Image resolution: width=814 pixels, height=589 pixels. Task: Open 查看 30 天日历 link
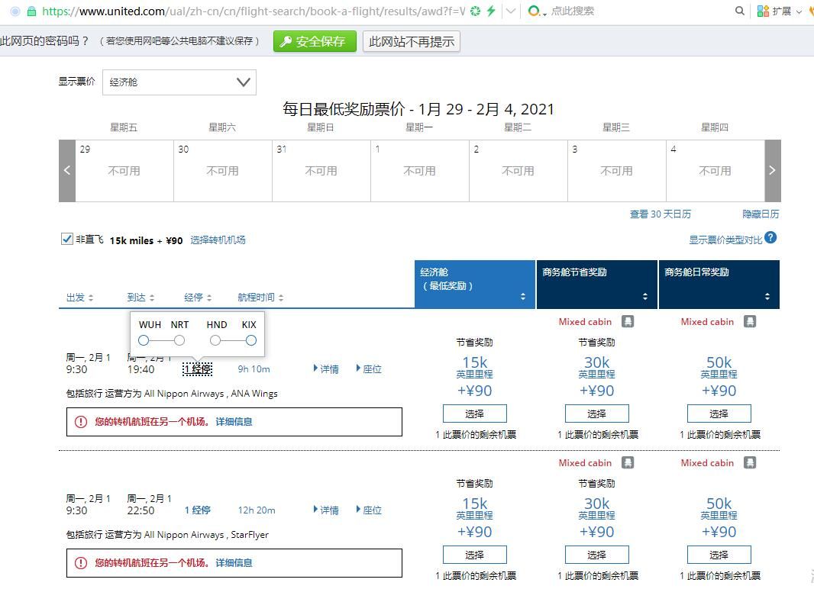[660, 214]
